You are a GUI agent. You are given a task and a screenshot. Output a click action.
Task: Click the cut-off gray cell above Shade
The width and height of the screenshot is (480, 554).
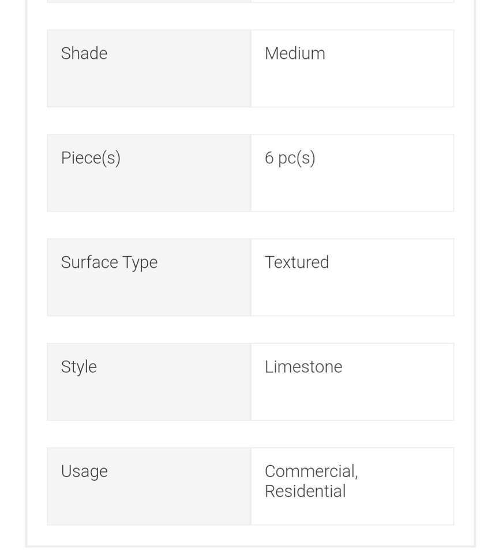tap(149, 1)
